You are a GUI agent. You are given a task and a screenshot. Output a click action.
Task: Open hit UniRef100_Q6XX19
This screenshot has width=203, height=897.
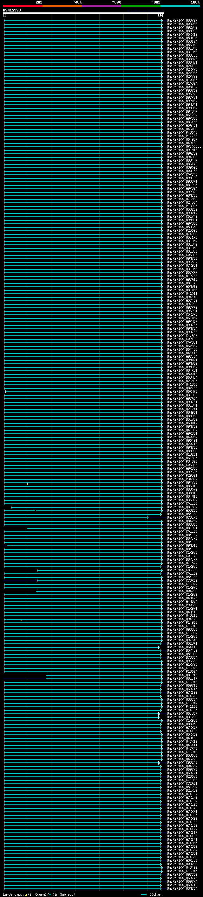click(182, 34)
